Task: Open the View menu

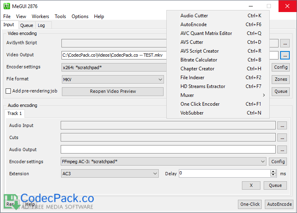Action: tap(21, 16)
